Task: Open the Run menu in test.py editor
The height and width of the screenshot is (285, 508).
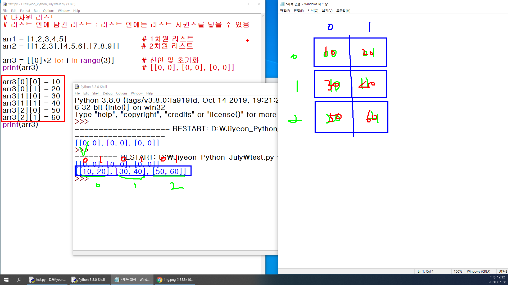Action: (x=37, y=11)
